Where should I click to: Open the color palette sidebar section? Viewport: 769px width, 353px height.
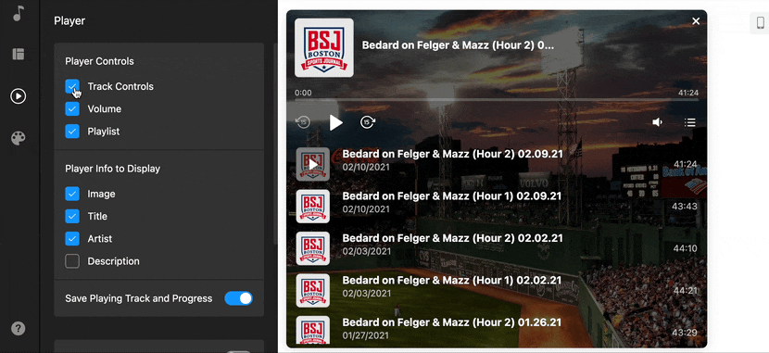[x=19, y=138]
